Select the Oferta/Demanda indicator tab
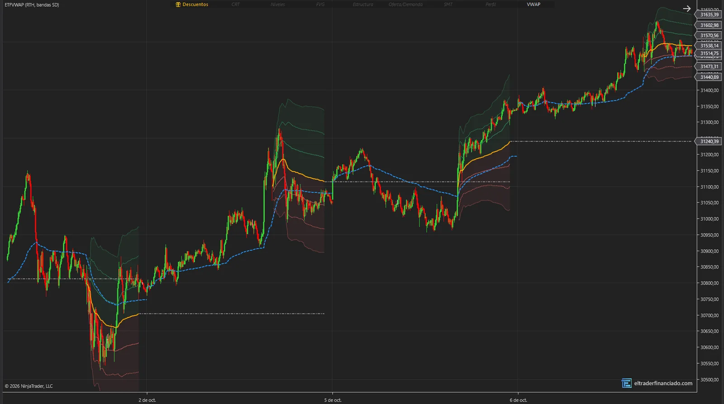This screenshot has height=404, width=724. [405, 5]
